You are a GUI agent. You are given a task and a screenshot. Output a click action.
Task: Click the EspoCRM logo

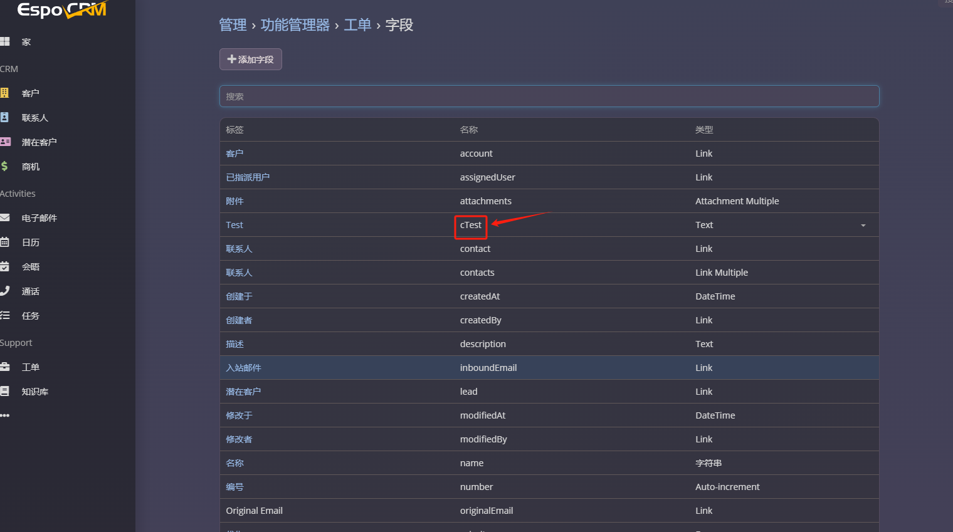point(62,9)
